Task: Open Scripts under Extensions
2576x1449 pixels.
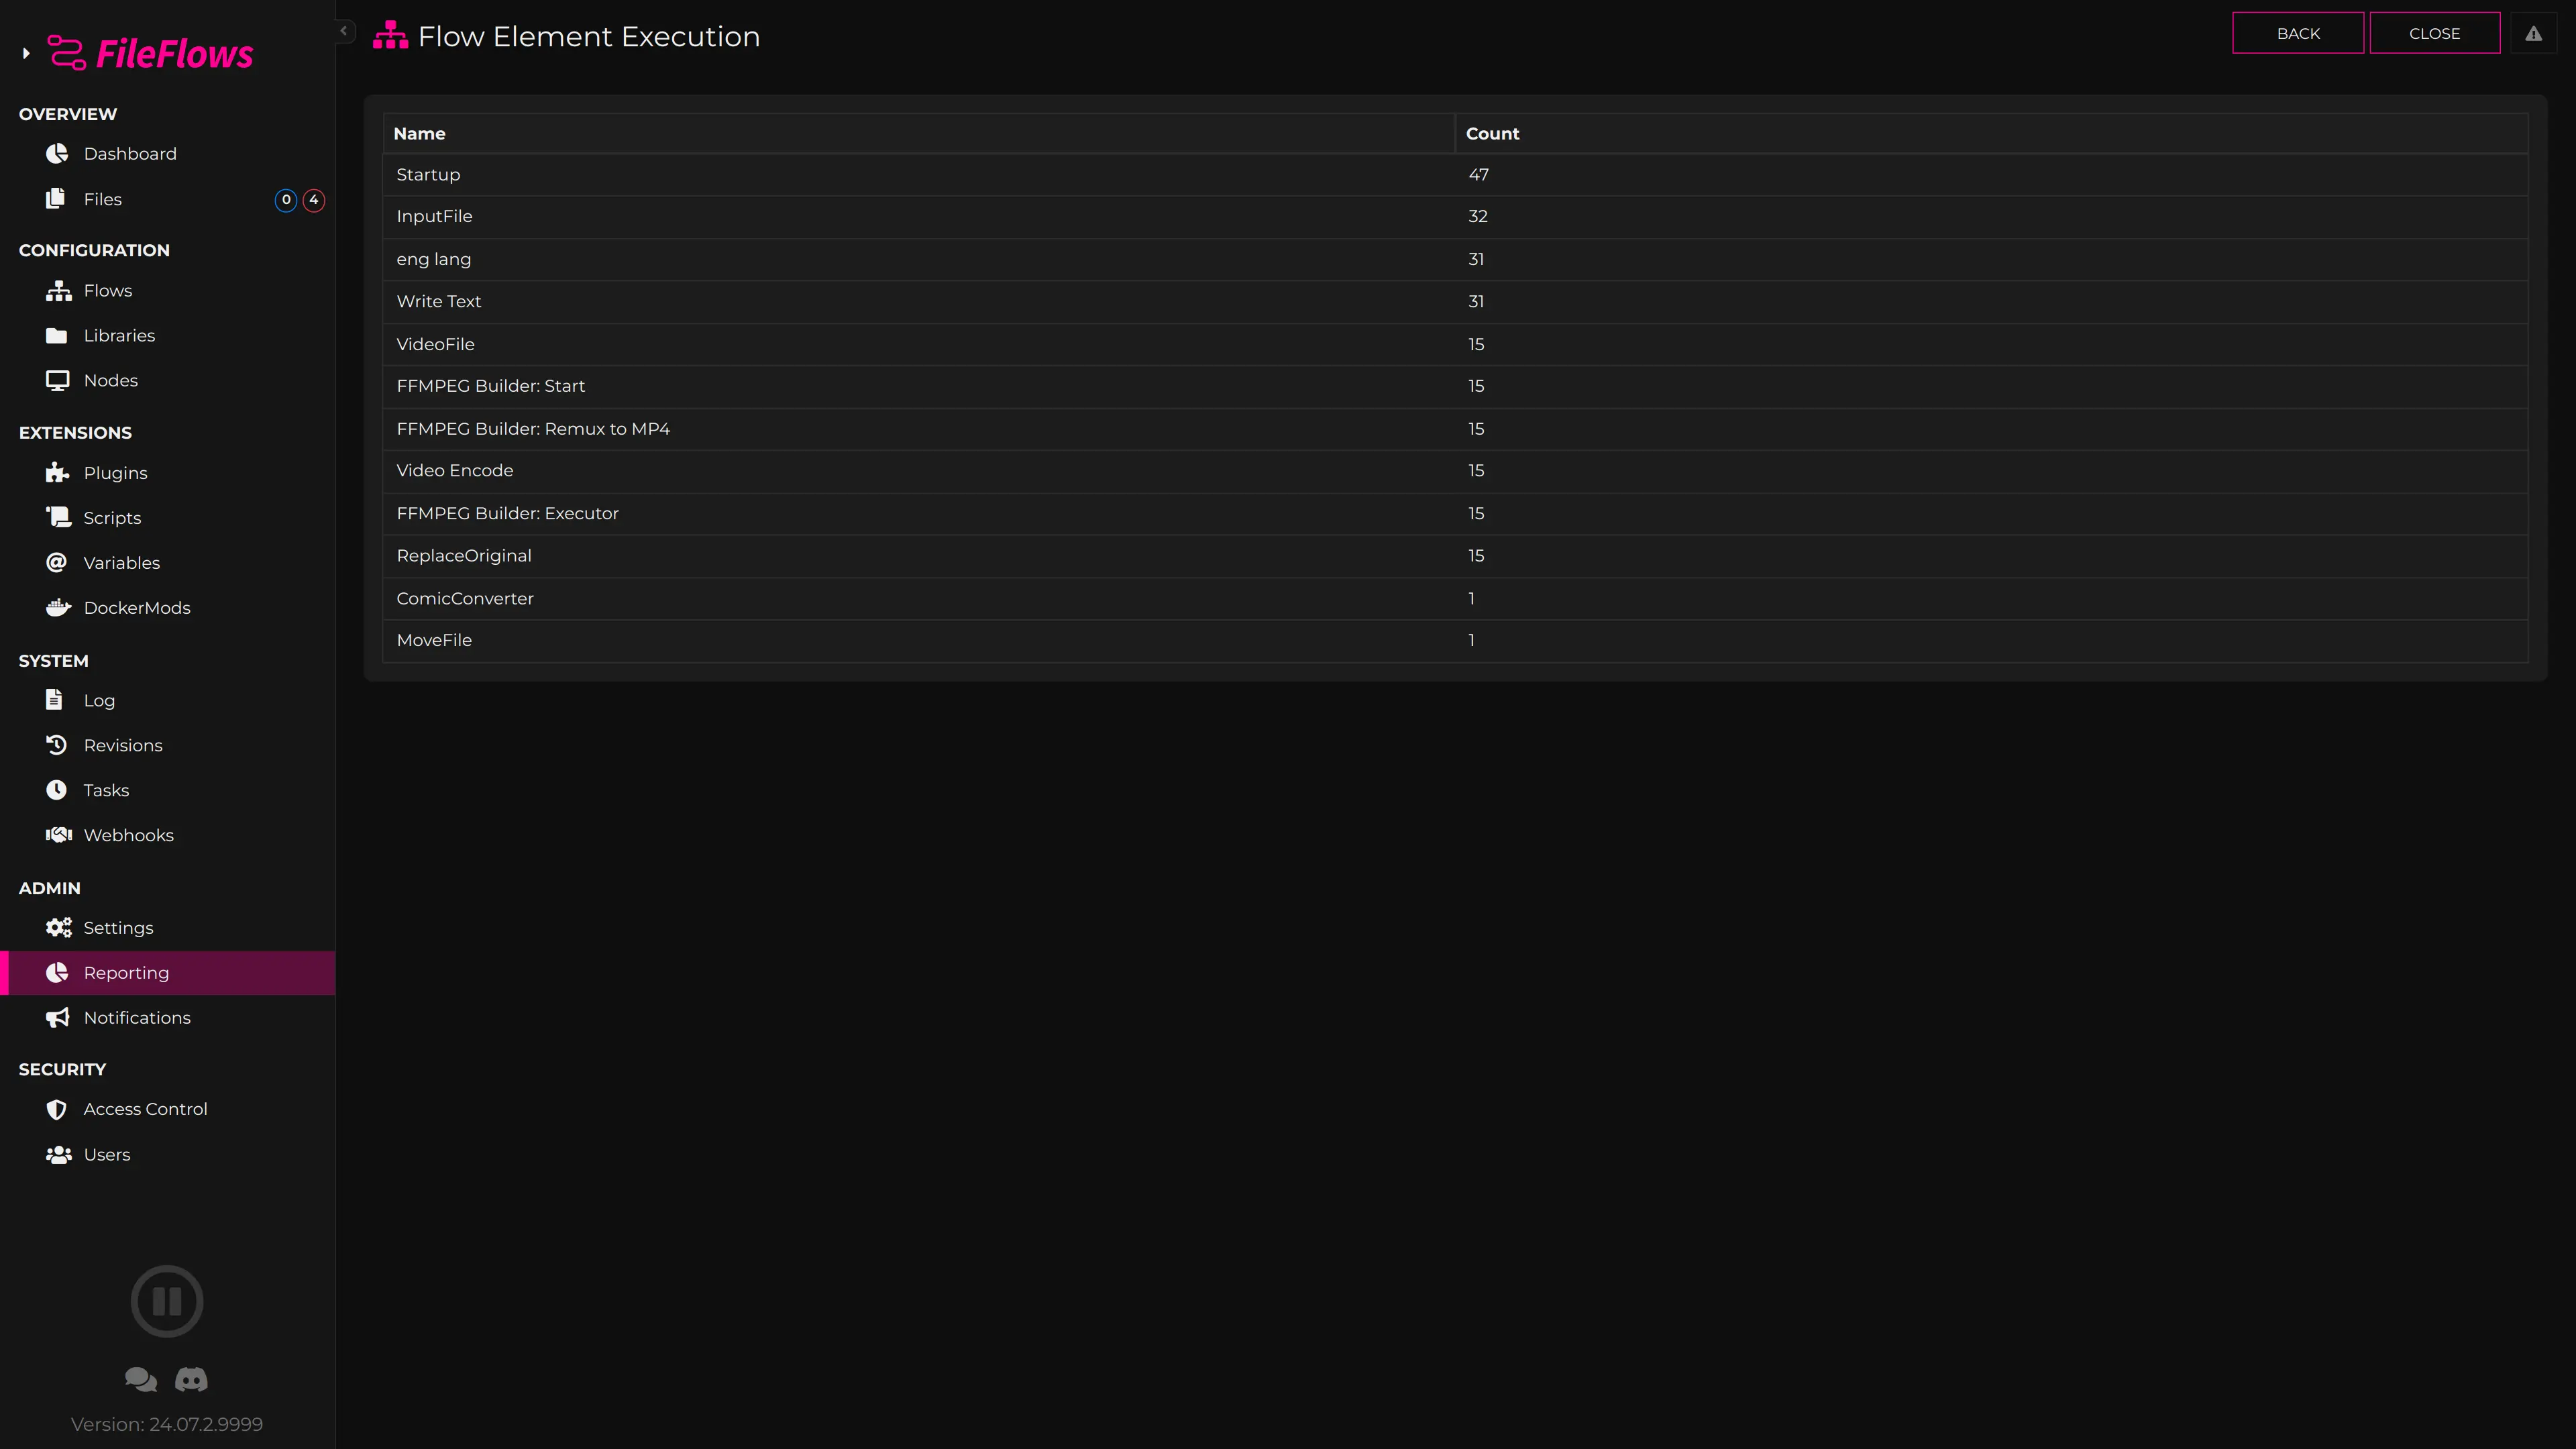Action: coord(167,517)
